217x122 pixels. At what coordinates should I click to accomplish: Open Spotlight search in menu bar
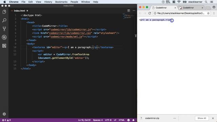tap(206, 2)
